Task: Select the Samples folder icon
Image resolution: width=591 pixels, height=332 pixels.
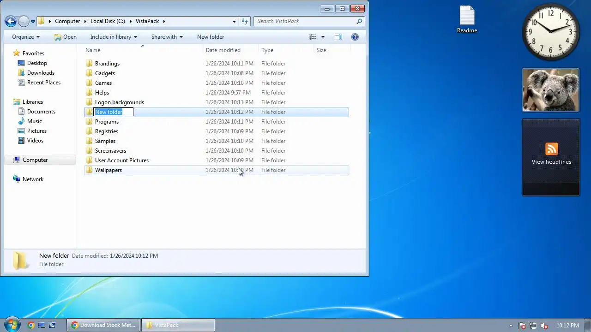Action: pos(90,141)
